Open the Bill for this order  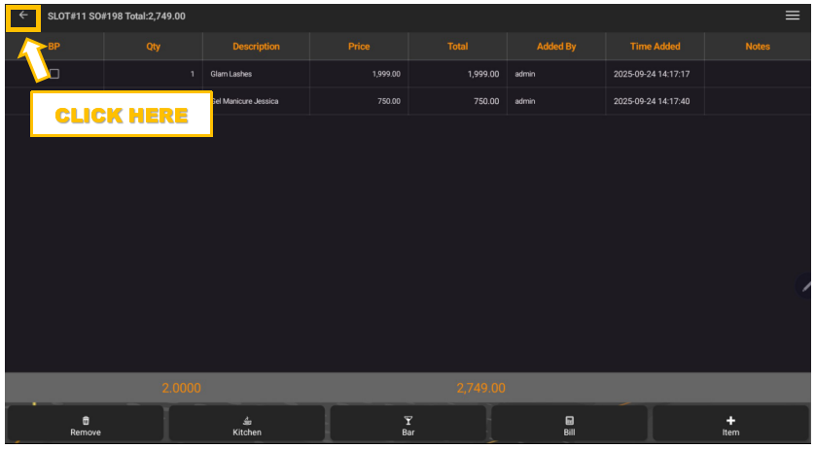tap(569, 425)
